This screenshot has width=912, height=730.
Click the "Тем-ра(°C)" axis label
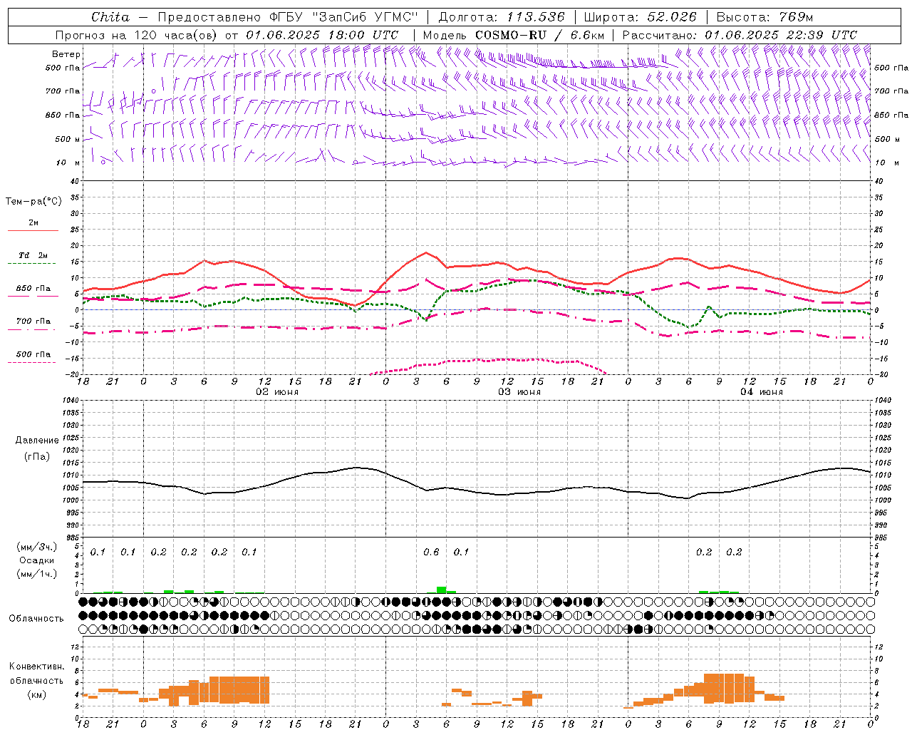coord(33,202)
